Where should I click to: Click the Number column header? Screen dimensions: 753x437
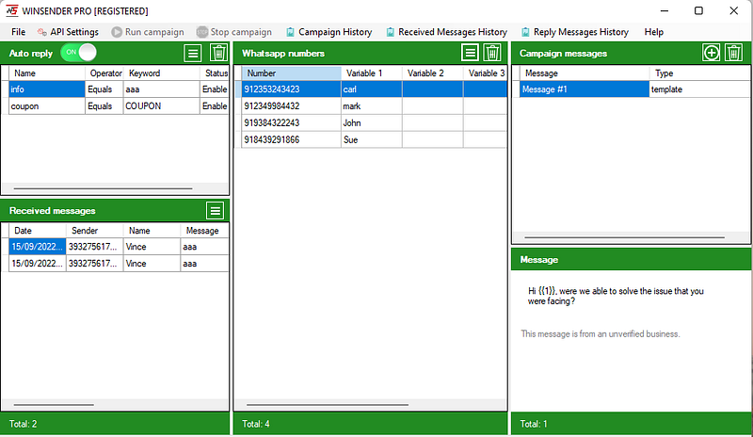tap(291, 73)
